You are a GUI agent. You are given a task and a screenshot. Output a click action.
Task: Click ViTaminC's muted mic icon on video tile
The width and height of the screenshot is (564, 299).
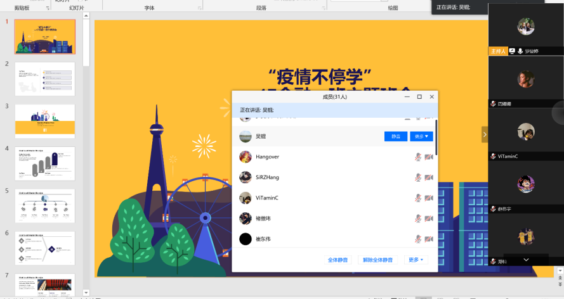pos(493,156)
